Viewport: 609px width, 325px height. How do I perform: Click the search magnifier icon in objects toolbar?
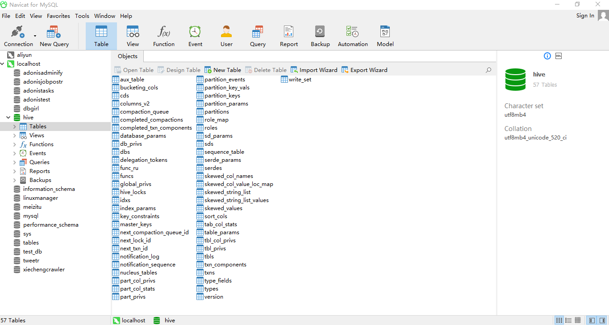point(488,70)
